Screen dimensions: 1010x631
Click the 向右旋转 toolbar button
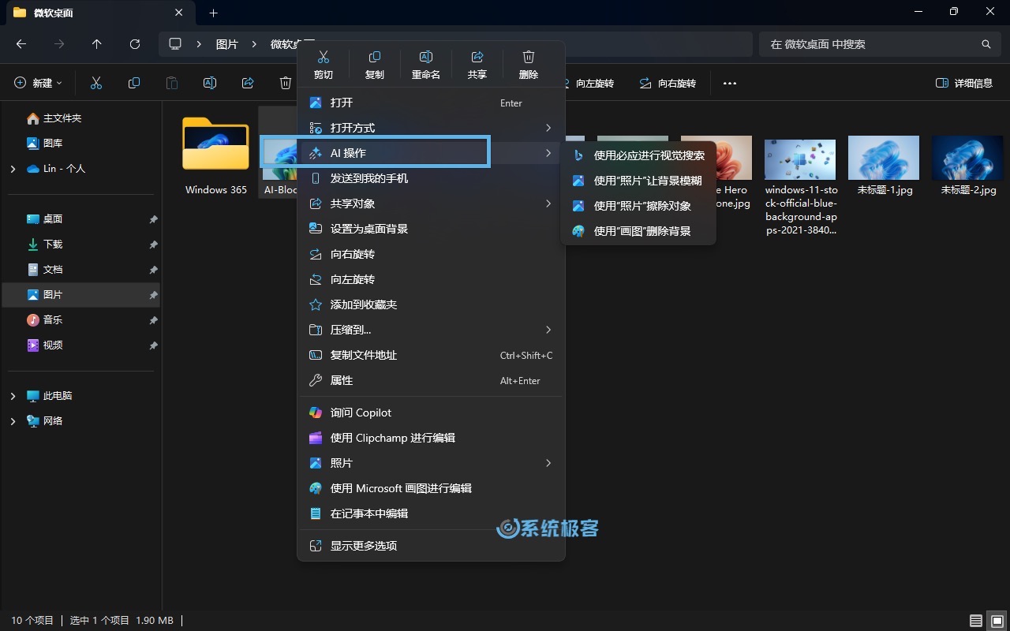[668, 83]
